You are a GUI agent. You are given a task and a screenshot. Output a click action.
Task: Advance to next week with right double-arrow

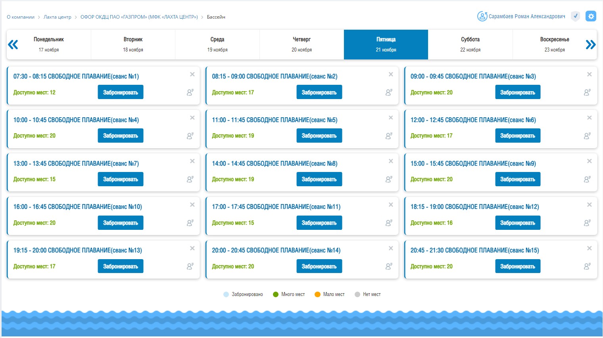pyautogui.click(x=590, y=44)
